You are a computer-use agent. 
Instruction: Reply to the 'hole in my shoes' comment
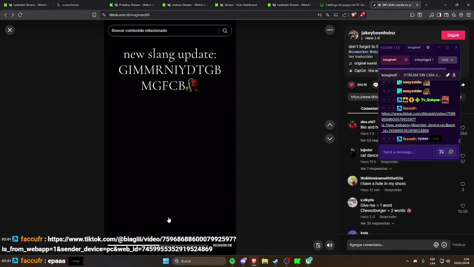tap(393, 190)
